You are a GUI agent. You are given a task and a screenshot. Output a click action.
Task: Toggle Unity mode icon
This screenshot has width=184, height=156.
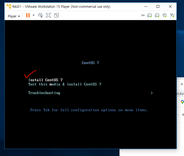pyautogui.click(x=56, y=15)
